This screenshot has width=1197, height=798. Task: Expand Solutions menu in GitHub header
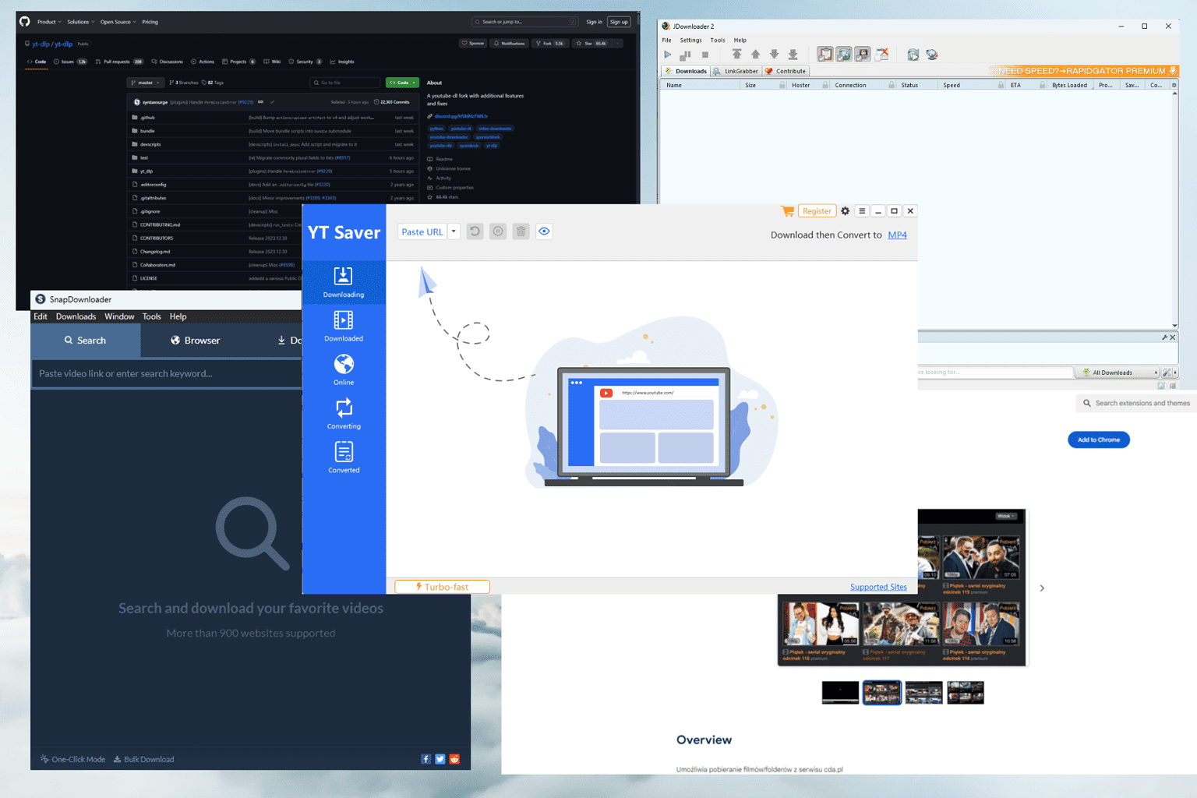coord(80,22)
